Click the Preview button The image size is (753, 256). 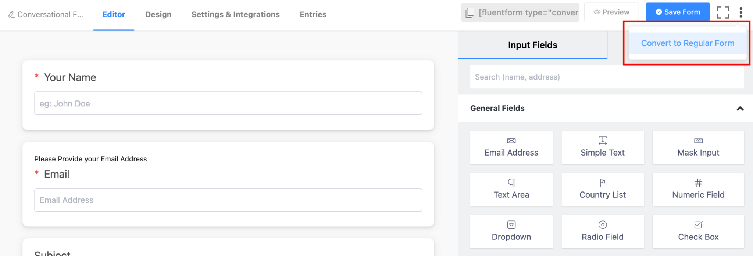click(x=611, y=12)
